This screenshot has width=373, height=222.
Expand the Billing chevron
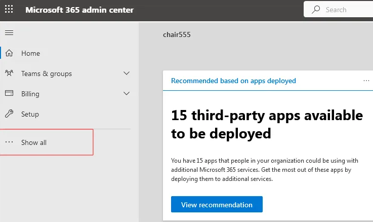[x=127, y=94]
